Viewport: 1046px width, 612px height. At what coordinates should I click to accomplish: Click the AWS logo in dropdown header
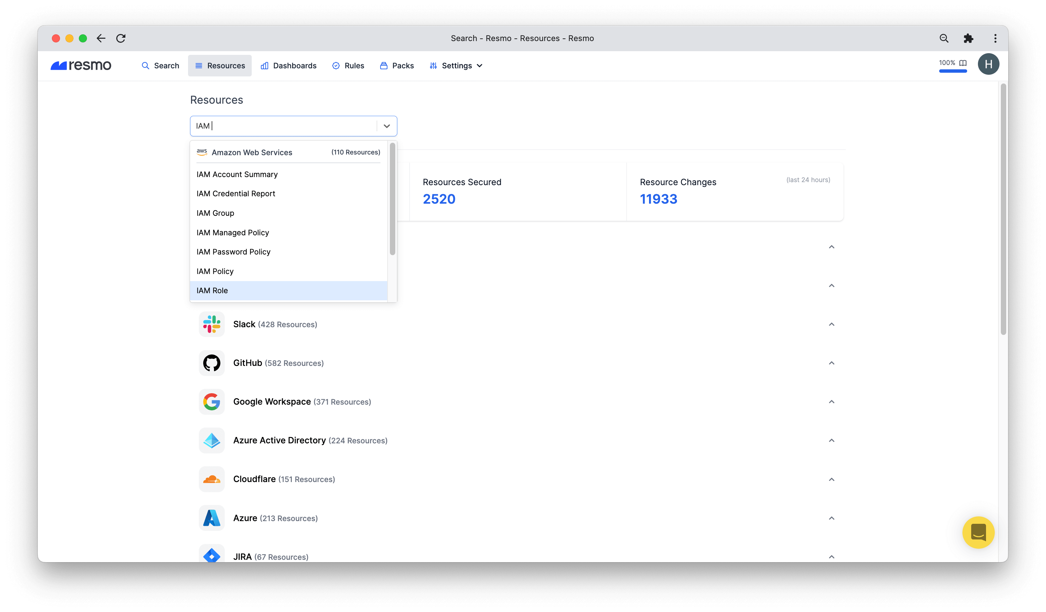pyautogui.click(x=202, y=152)
